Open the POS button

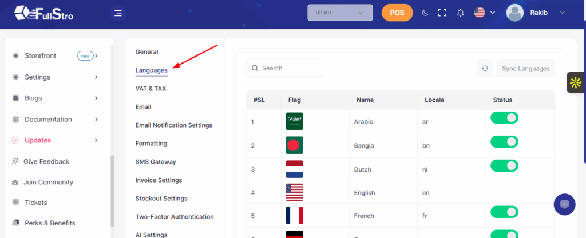coord(397,13)
